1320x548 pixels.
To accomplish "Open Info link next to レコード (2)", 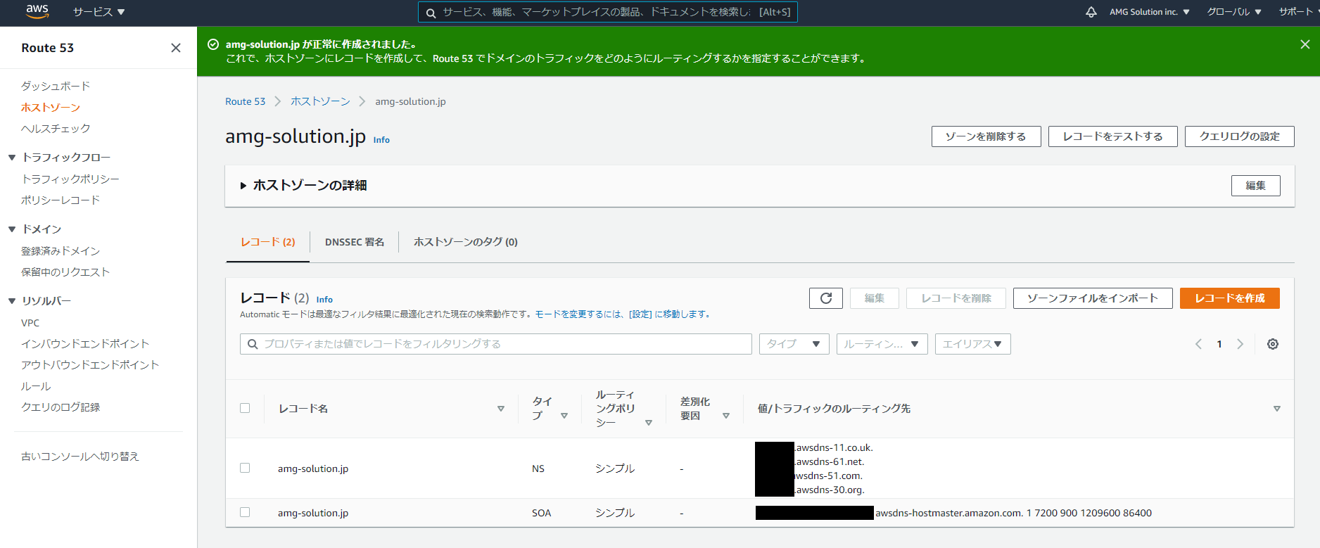I will click(324, 300).
